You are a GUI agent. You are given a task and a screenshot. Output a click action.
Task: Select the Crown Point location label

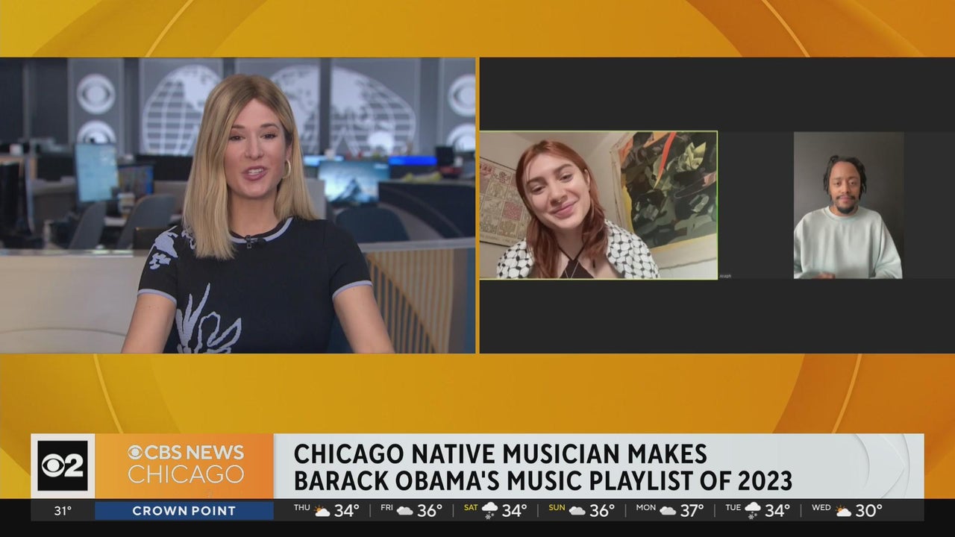tap(184, 511)
